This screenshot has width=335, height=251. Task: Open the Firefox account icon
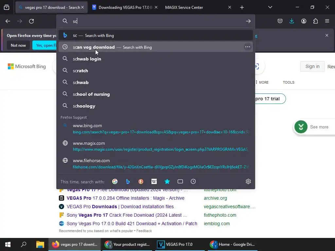pyautogui.click(x=304, y=21)
